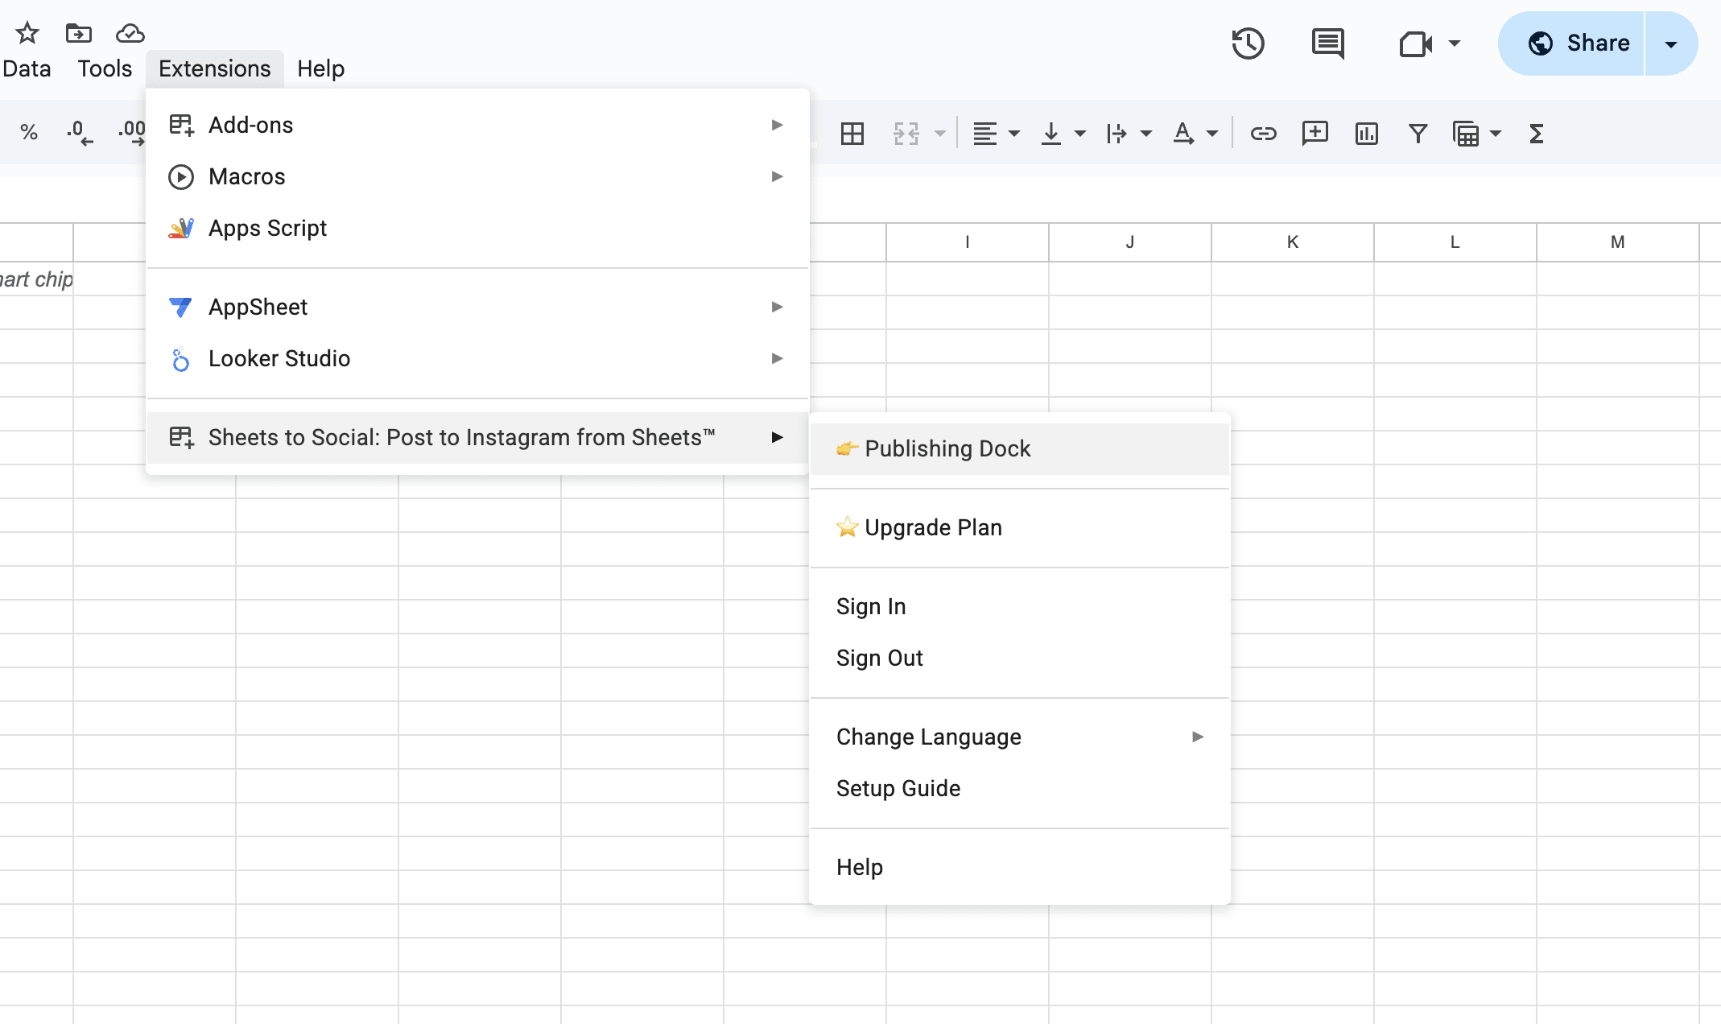Screen dimensions: 1721x1024
Task: Click the increase decimal places icon
Action: (132, 132)
